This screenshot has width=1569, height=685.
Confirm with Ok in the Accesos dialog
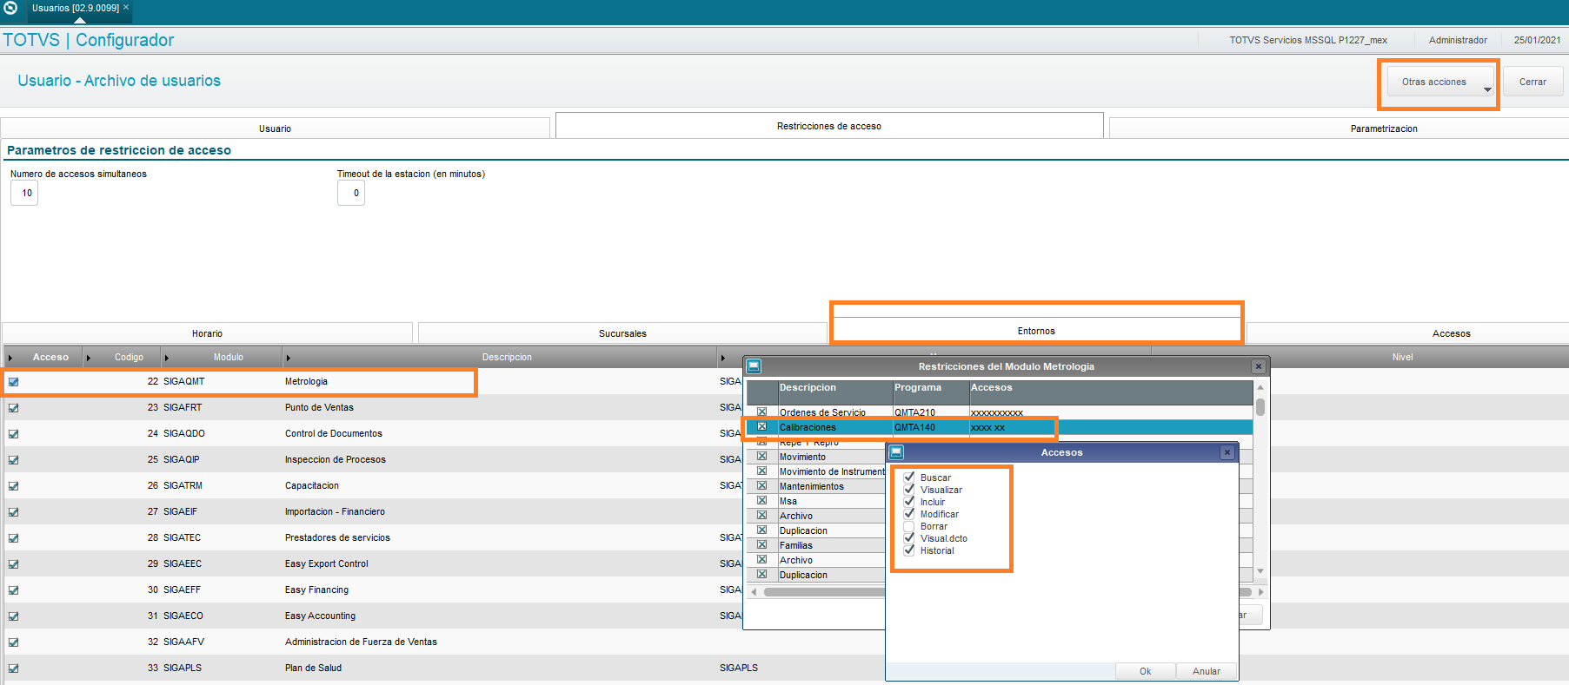(1145, 671)
